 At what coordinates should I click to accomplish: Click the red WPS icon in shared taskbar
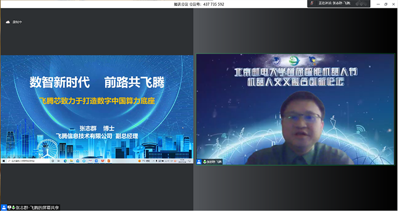pos(102,161)
